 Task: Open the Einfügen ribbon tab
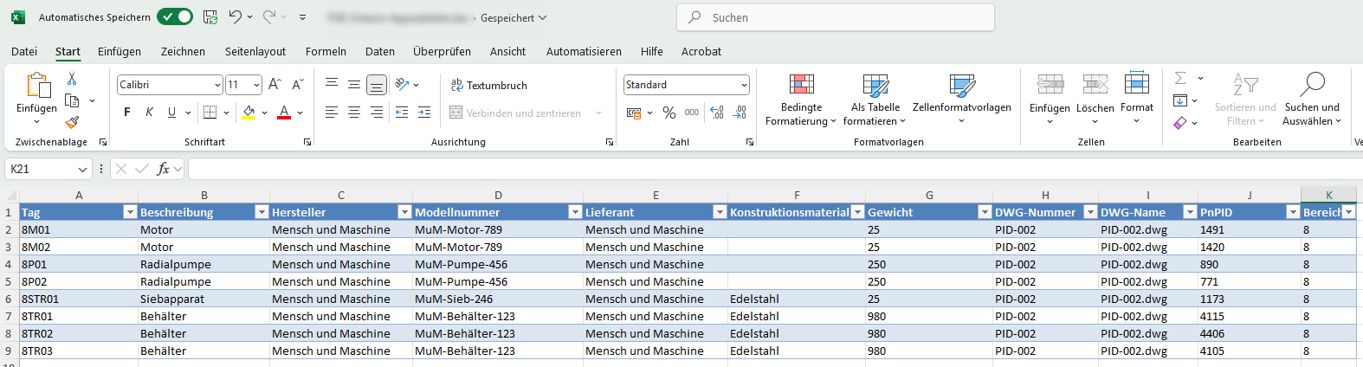click(x=120, y=52)
